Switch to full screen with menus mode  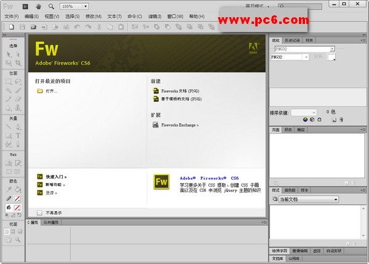click(13, 231)
